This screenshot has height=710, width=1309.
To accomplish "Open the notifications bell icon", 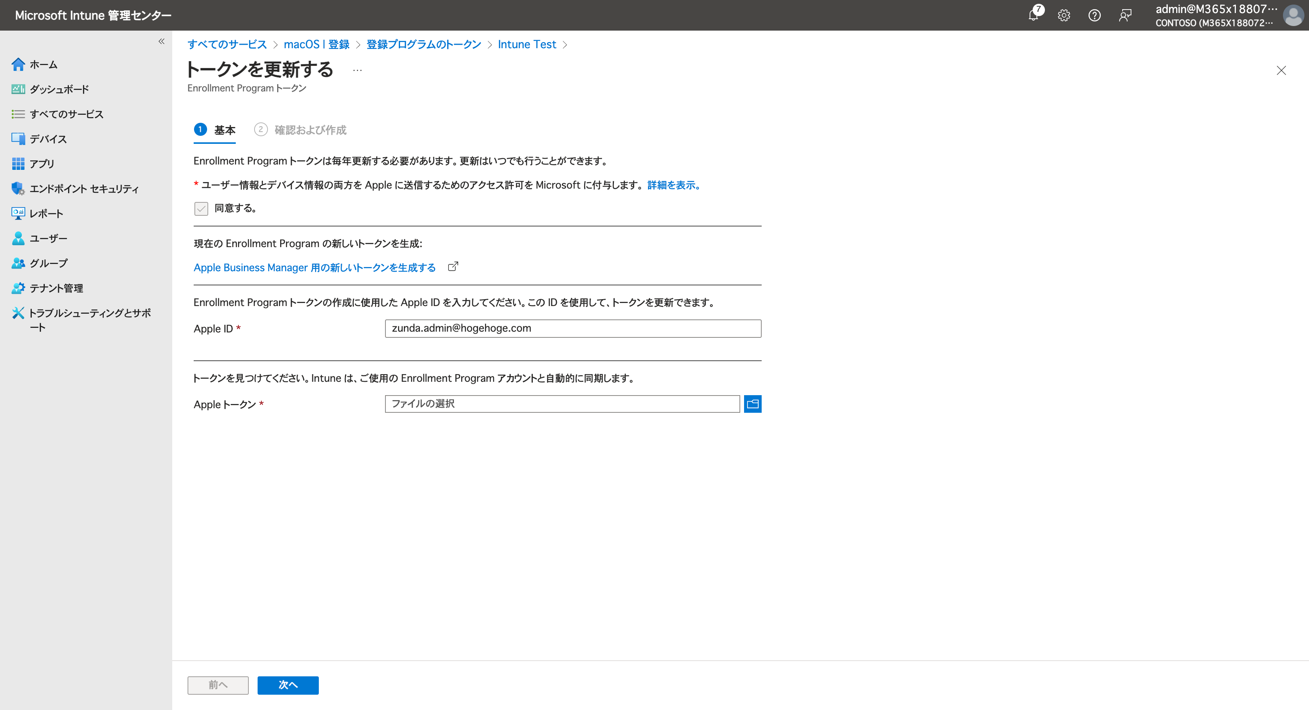I will (1034, 15).
